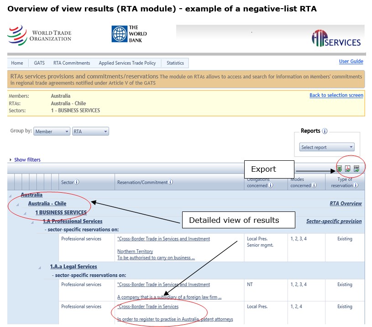372x327 pixels.
Task: Open the RTA Commitments menu
Action: pos(72,63)
